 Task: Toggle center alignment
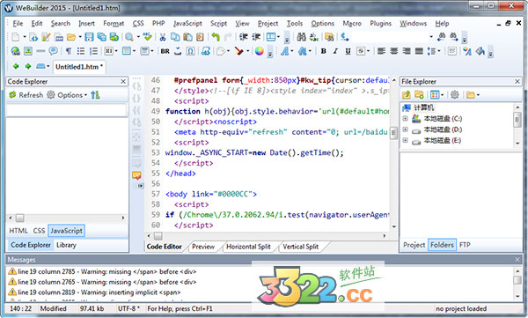[394, 51]
